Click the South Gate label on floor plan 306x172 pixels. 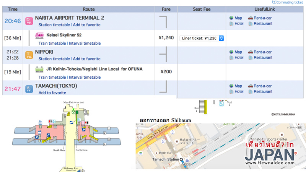[x=59, y=150]
